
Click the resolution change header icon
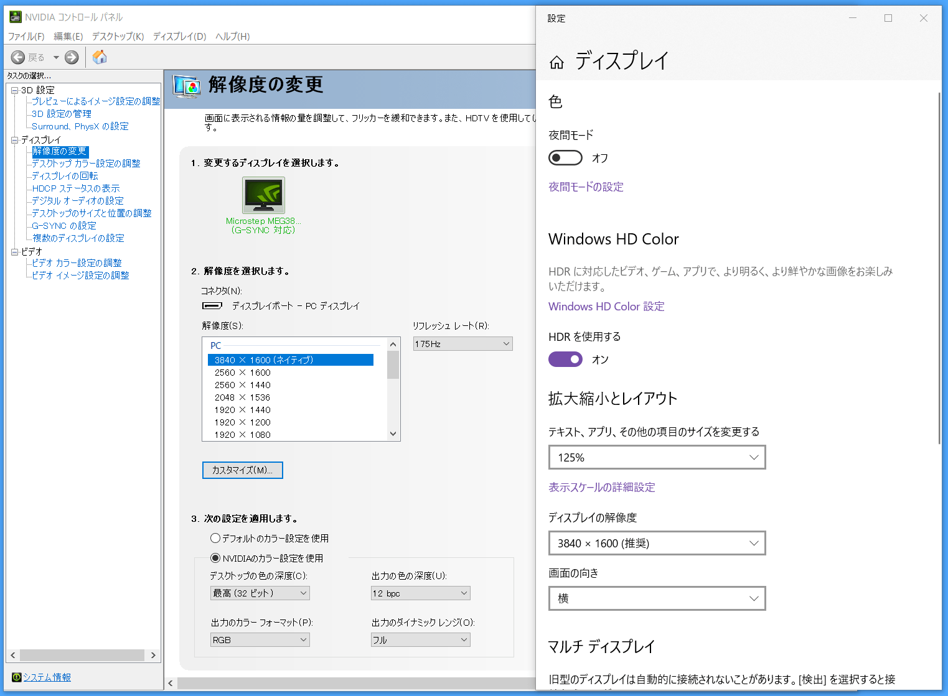187,86
